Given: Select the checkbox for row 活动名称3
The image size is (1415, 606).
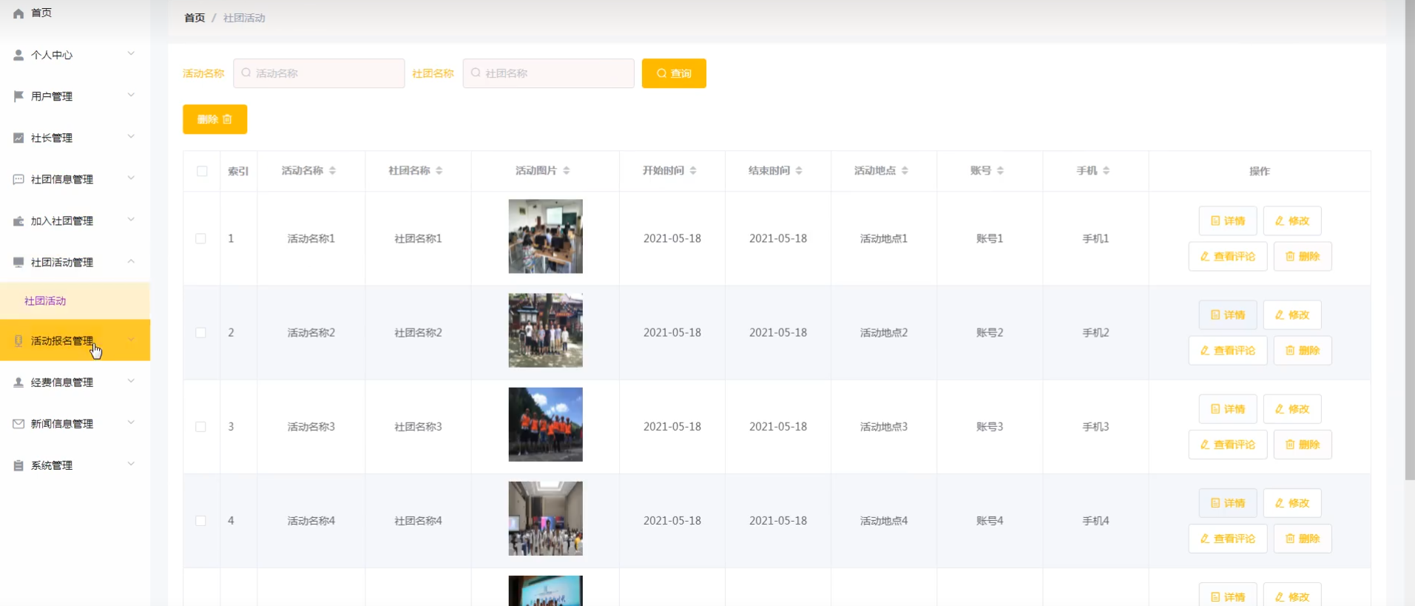Looking at the screenshot, I should [200, 426].
